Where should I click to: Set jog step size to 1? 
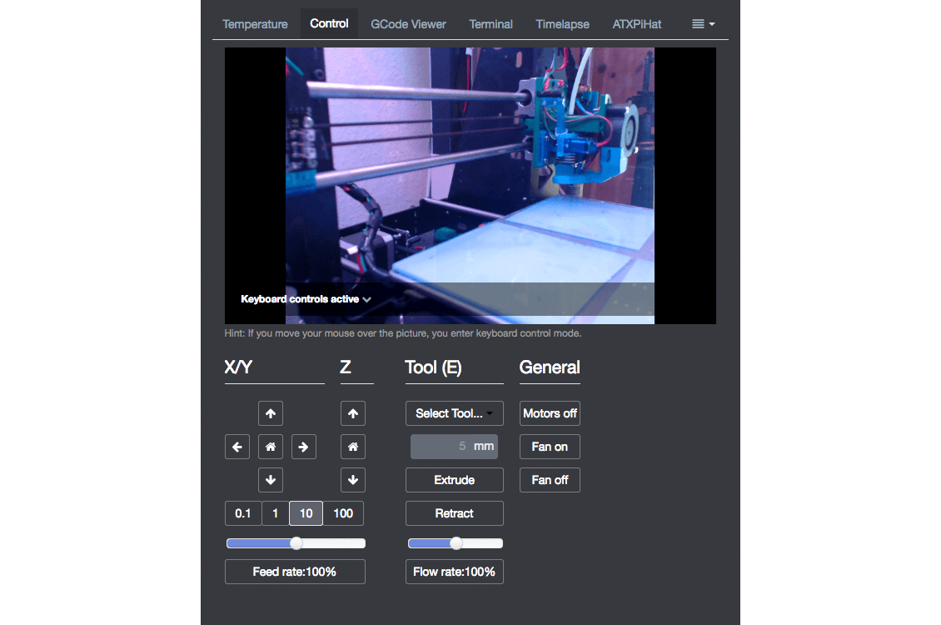(x=276, y=513)
